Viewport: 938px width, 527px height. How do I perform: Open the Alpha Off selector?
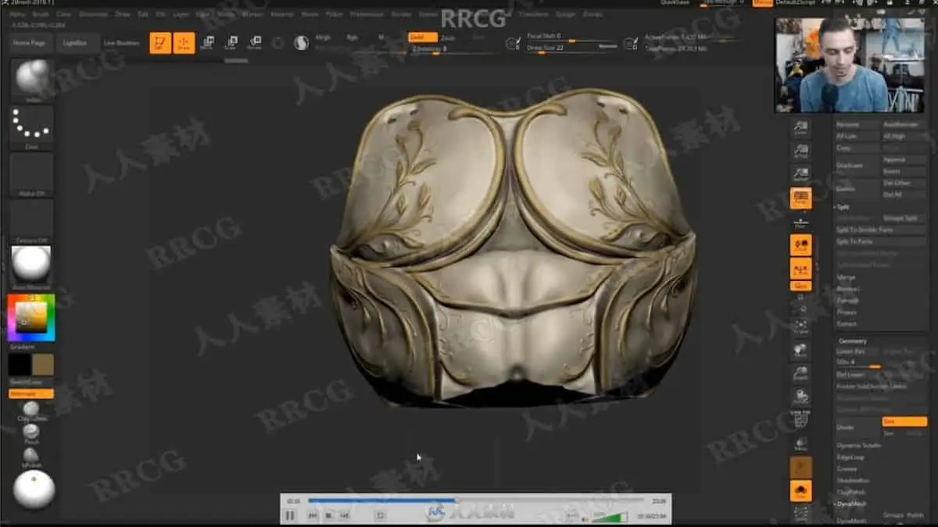point(32,174)
